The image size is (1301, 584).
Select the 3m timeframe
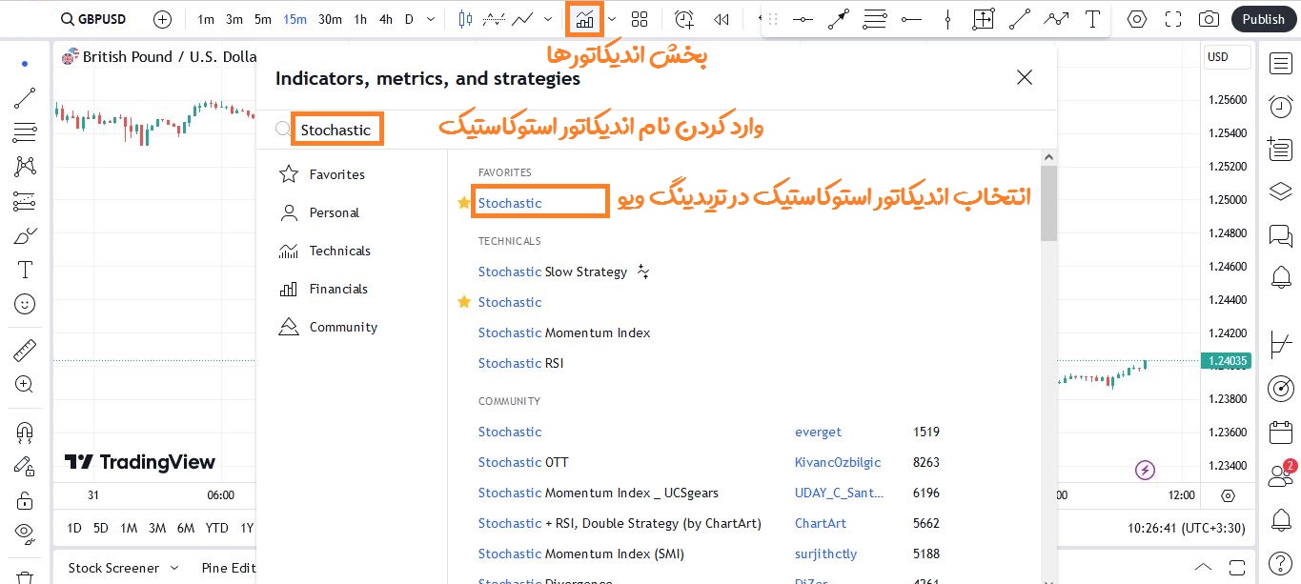click(234, 19)
